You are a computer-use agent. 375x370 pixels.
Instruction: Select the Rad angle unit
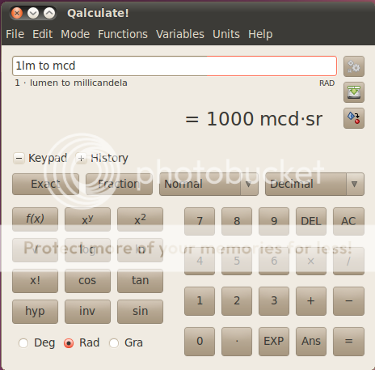click(x=82, y=343)
